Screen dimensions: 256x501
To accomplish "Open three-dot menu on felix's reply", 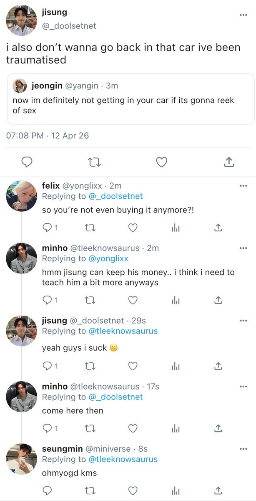I will click(243, 185).
